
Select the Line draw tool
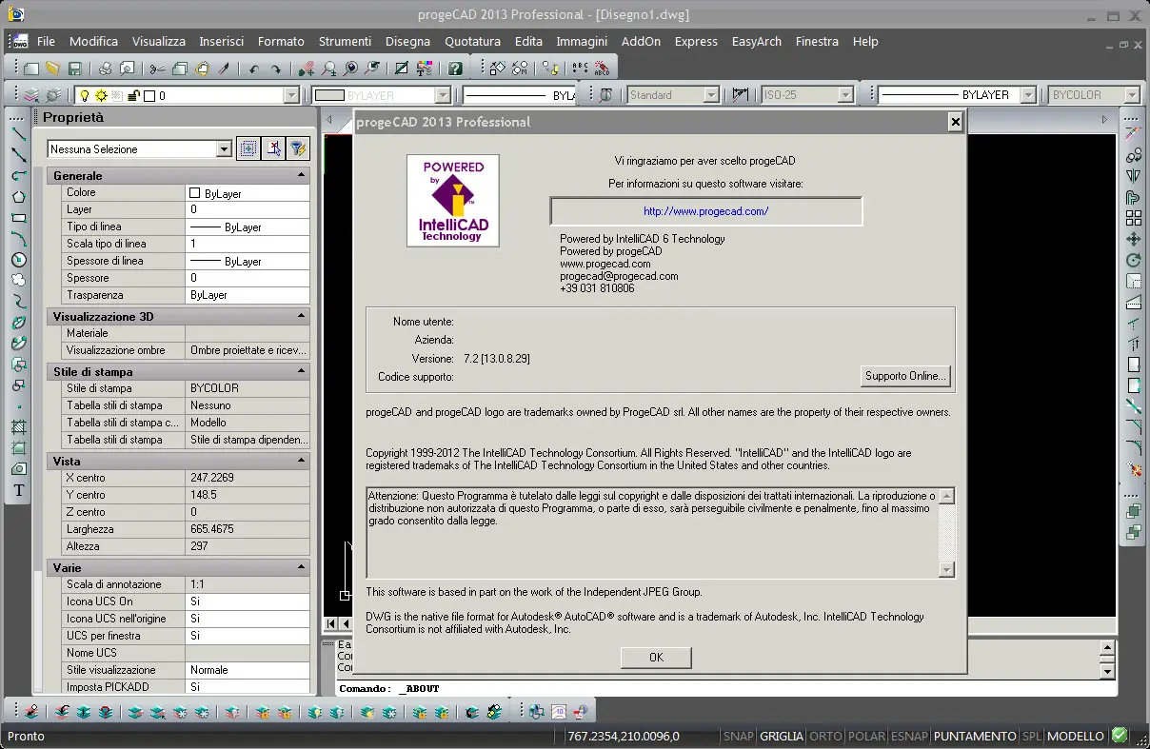click(18, 133)
